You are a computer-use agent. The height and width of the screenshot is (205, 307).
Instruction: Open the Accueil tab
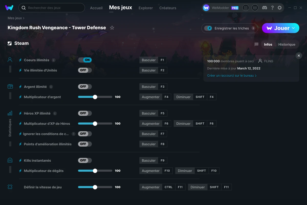click(96, 8)
